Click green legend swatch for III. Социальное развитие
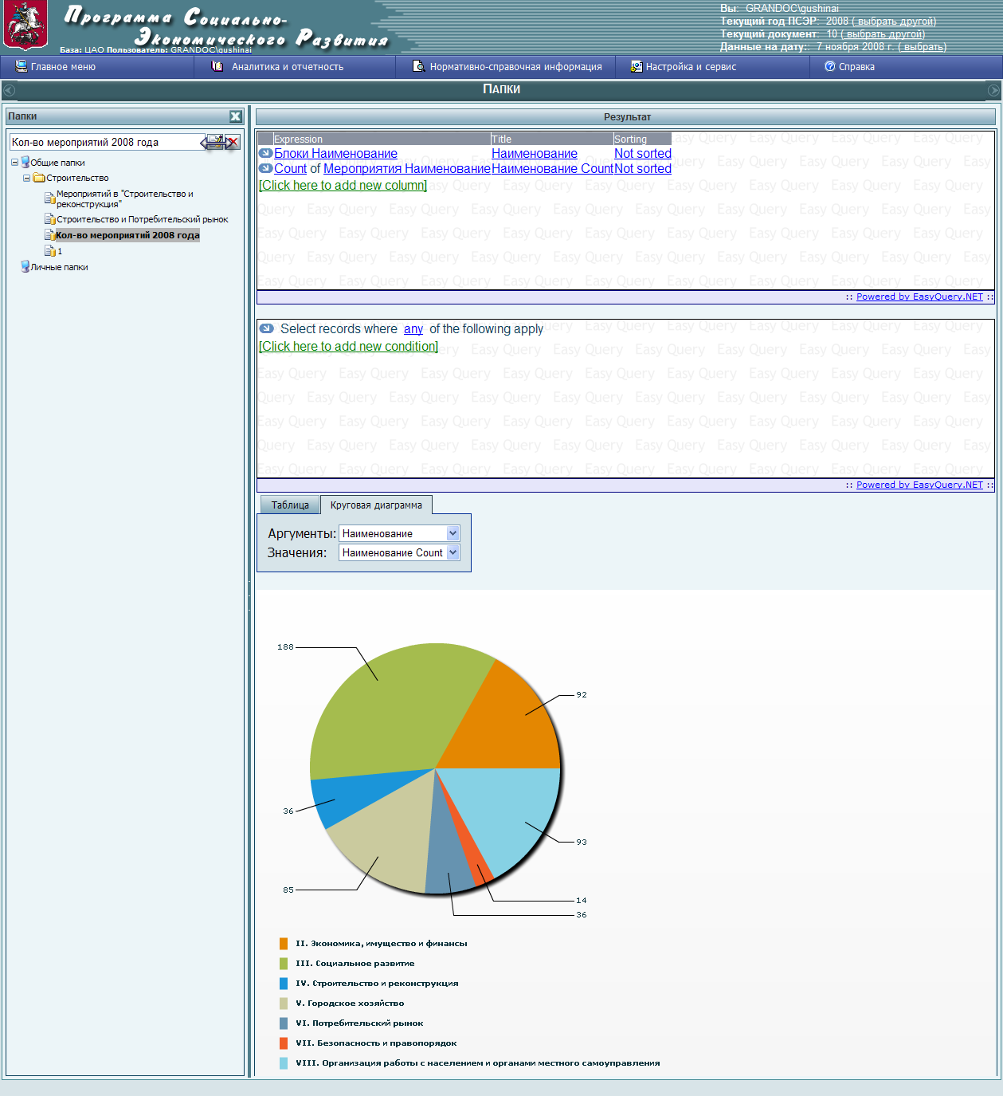The height and width of the screenshot is (1096, 1003). (284, 964)
